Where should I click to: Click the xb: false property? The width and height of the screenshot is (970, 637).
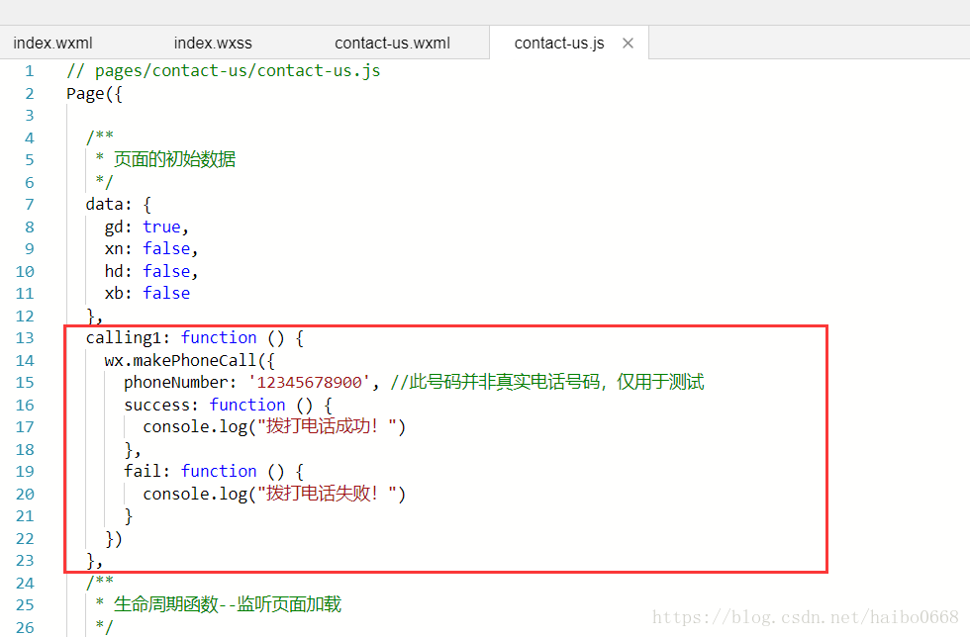tap(147, 293)
